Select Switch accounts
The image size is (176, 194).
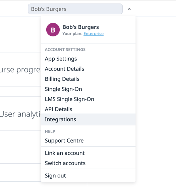[x=88, y=163]
